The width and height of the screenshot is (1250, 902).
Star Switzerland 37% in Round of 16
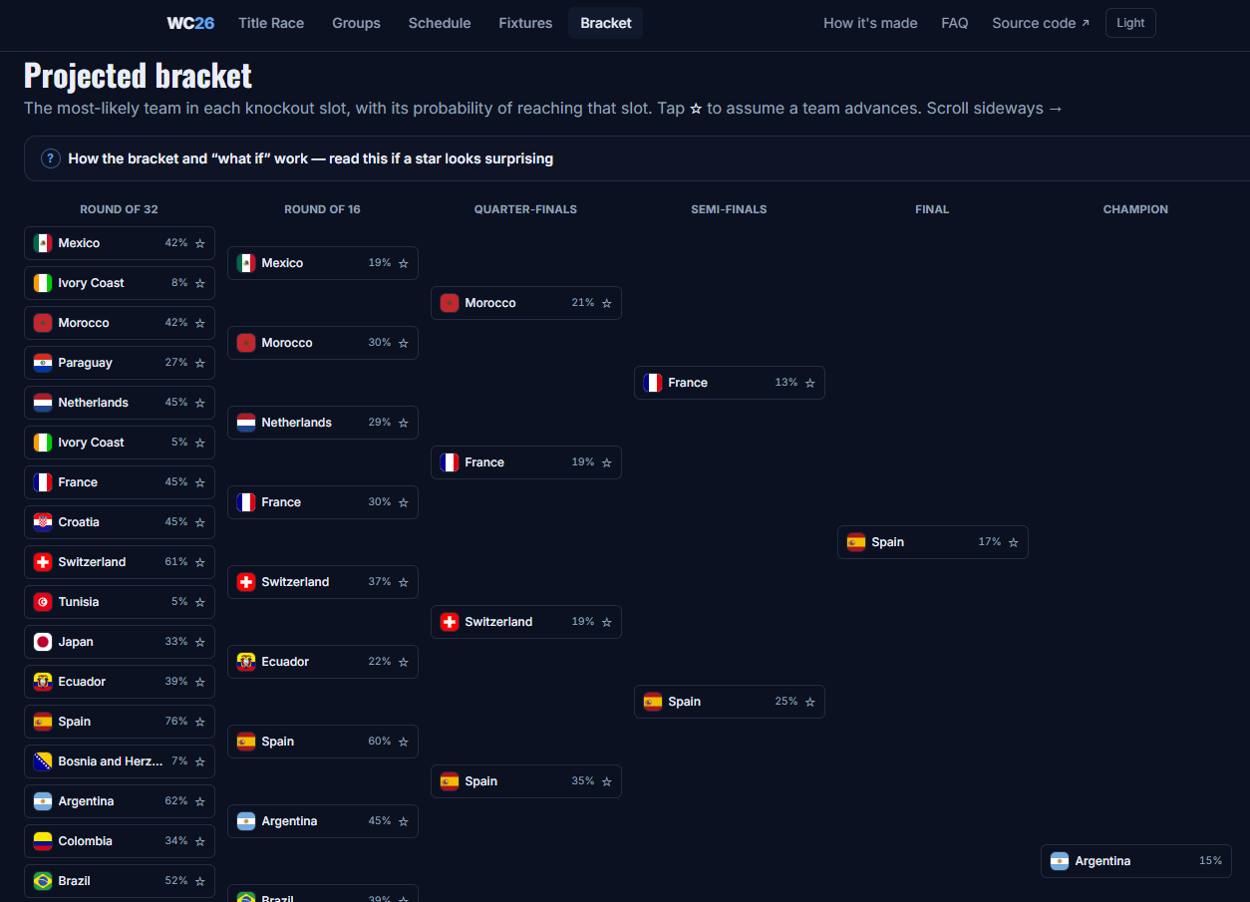click(404, 582)
